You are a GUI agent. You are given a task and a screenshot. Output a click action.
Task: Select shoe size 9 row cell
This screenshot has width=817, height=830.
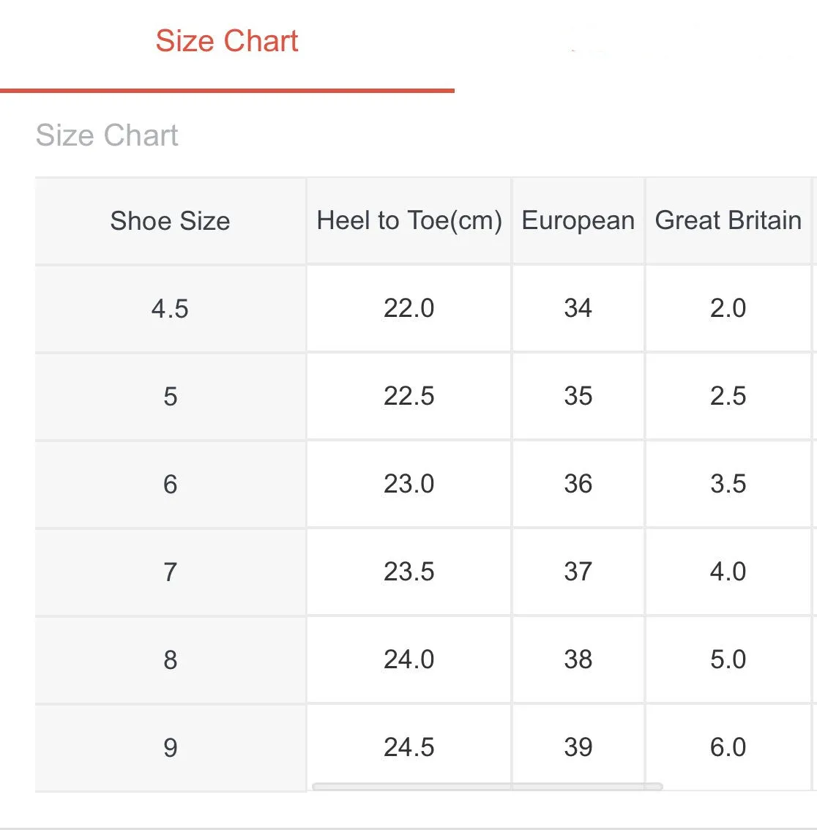click(x=170, y=748)
